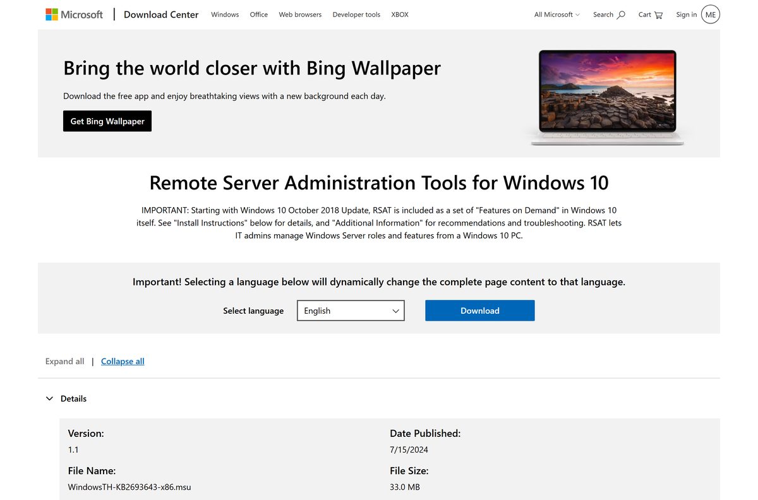The height and width of the screenshot is (500, 758).
Task: Open the Download Center home link
Action: (x=161, y=15)
